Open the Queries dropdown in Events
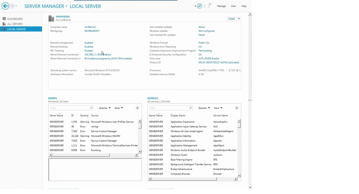 [105, 108]
